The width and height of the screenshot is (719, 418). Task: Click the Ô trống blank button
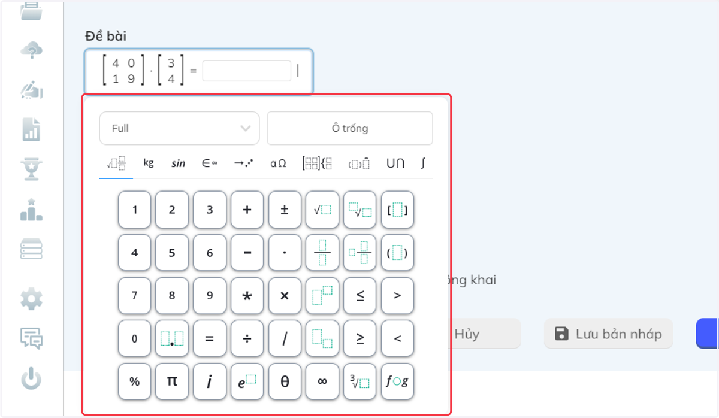(x=350, y=128)
